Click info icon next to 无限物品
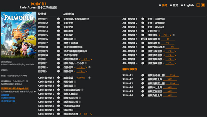The height and width of the screenshot is (117, 207). pyautogui.click(x=75, y=82)
